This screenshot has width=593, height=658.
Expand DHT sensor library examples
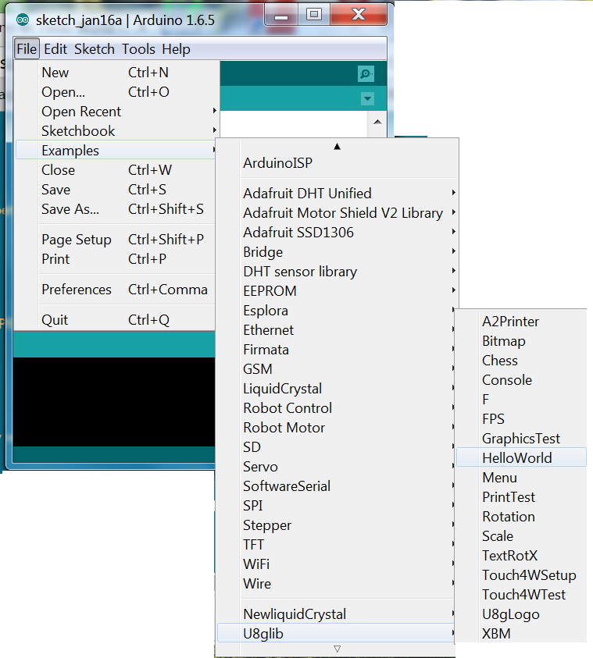click(338, 271)
